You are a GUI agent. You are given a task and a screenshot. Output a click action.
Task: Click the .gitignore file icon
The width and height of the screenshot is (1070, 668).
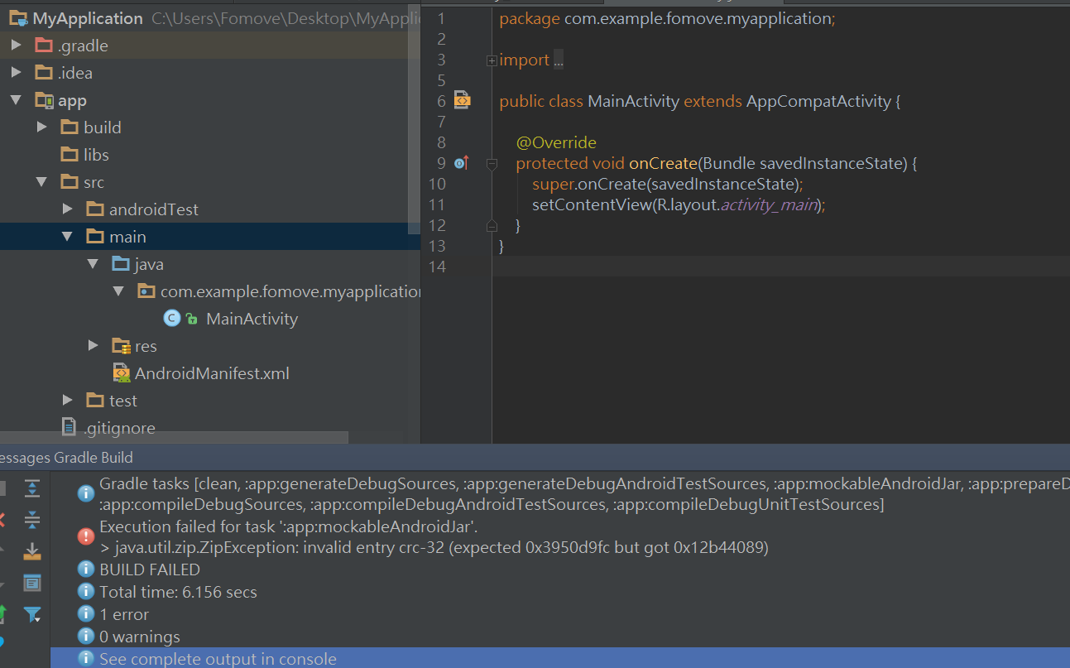[70, 428]
